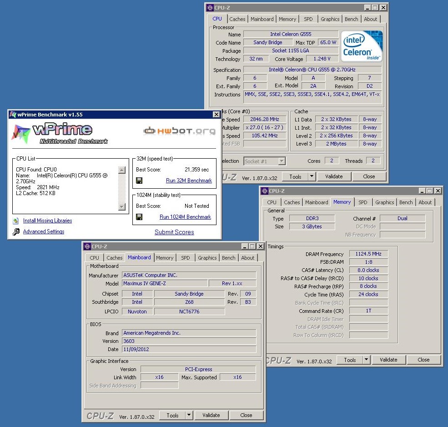Click the 21,359 sec best score
Viewport: 448px width, 427px height.
click(196, 170)
